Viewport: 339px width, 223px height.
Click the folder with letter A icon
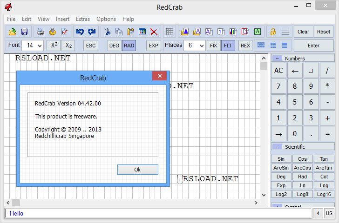coord(197,32)
